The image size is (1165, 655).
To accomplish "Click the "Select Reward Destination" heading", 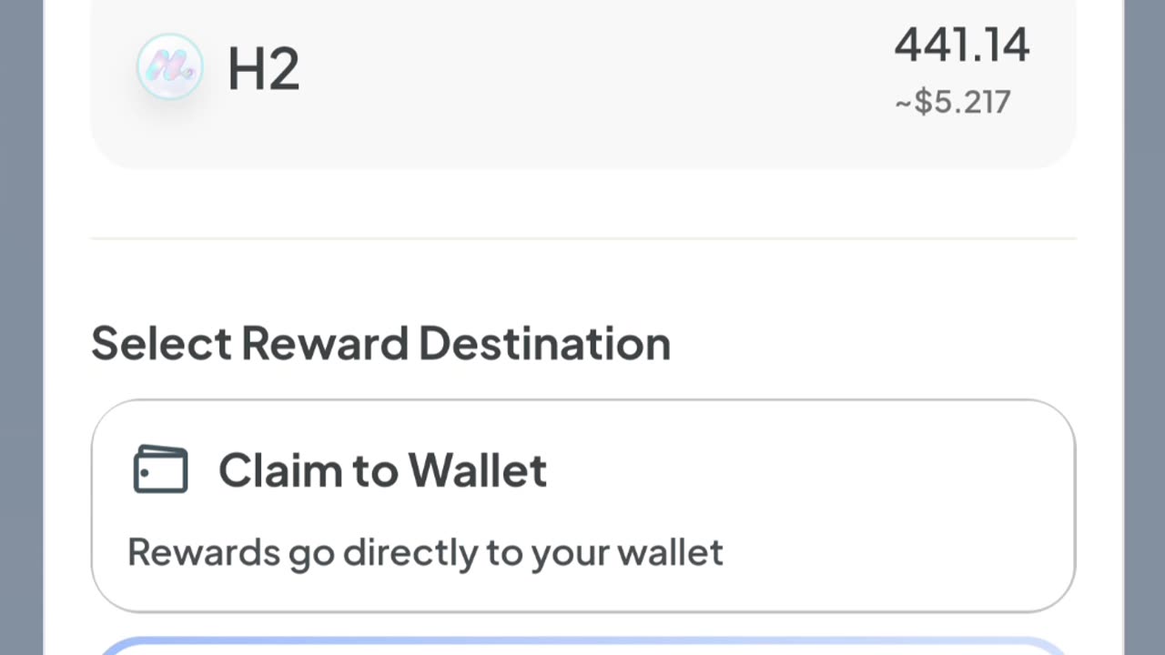I will click(x=380, y=344).
